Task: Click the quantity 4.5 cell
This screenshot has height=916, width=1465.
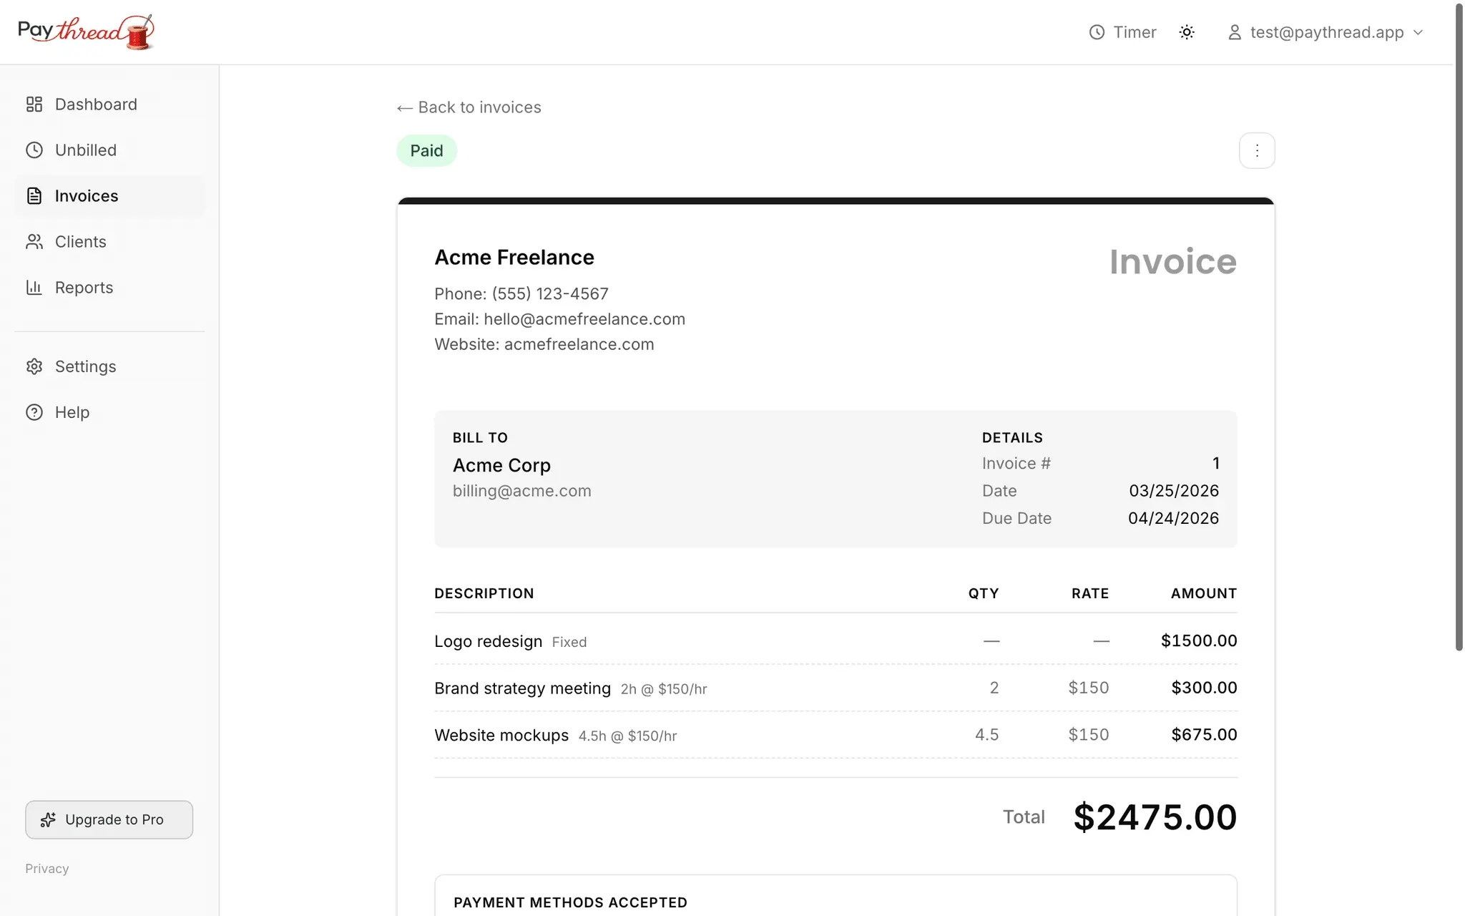Action: [986, 735]
